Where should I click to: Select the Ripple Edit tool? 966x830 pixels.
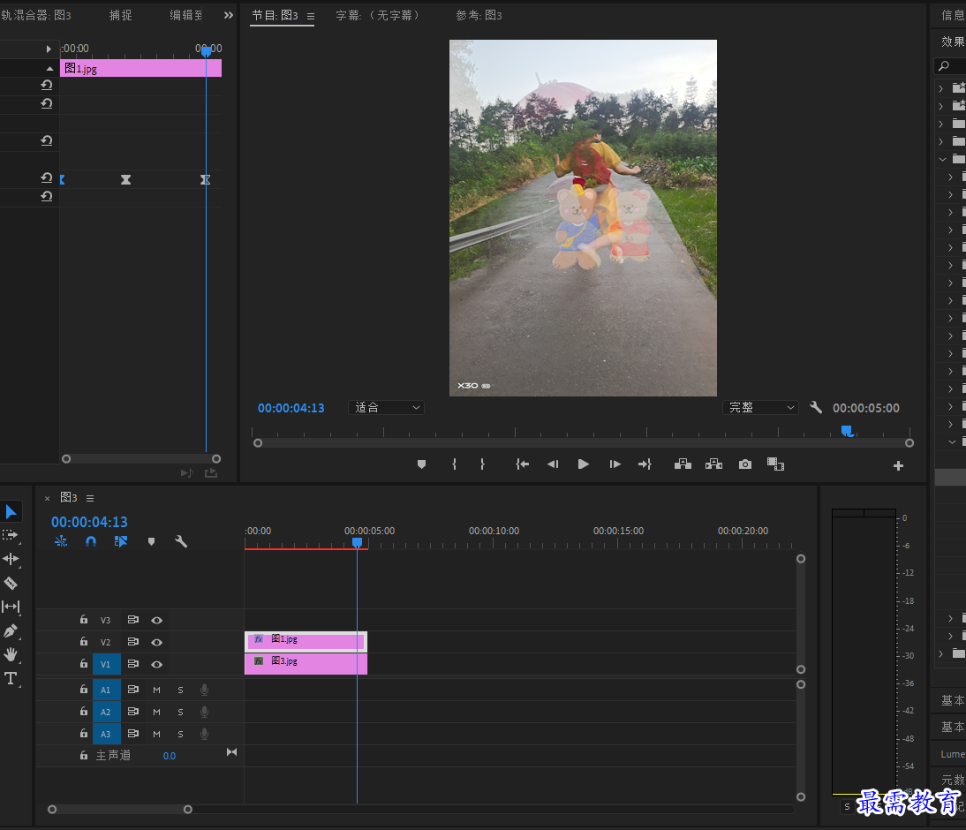pyautogui.click(x=11, y=559)
